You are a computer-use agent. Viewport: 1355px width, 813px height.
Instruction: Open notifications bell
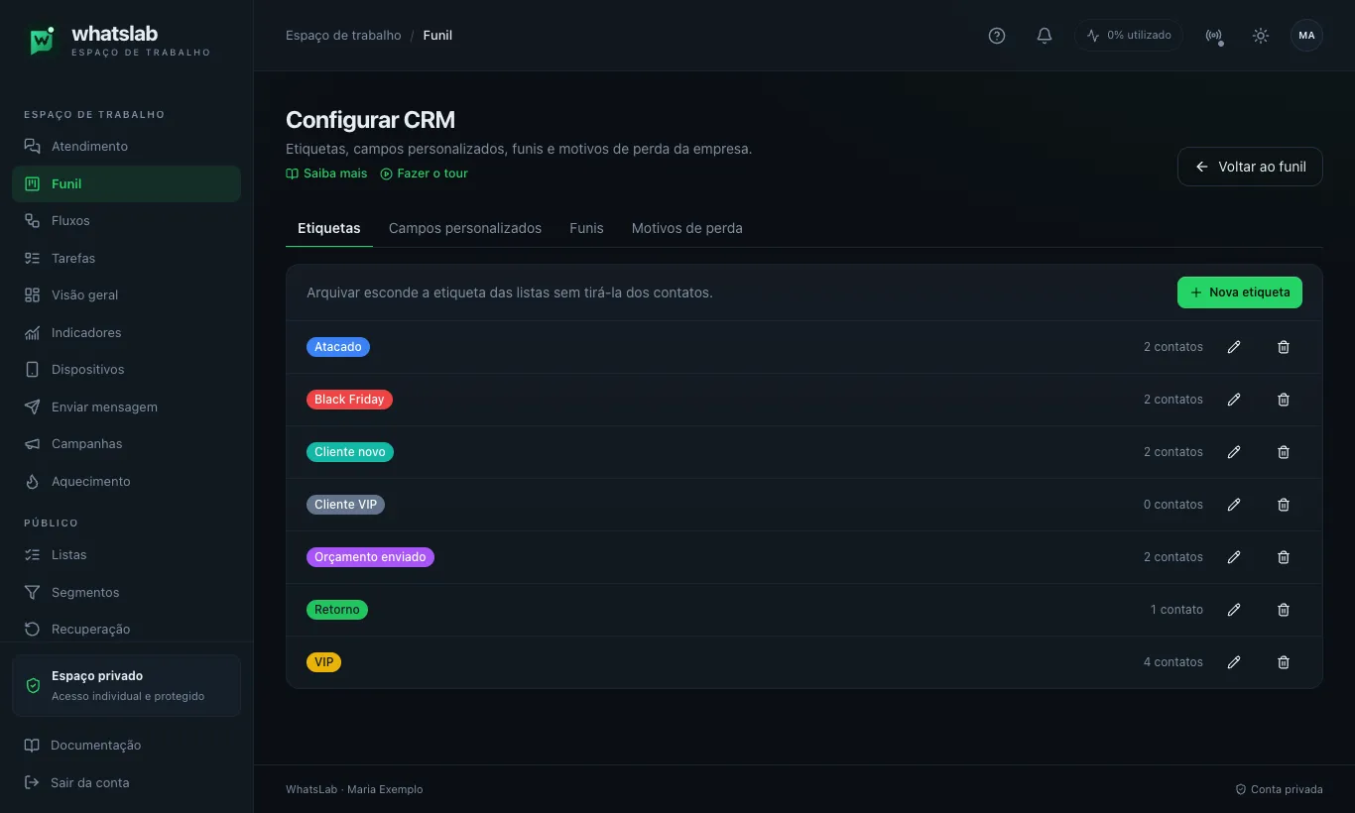click(x=1045, y=36)
